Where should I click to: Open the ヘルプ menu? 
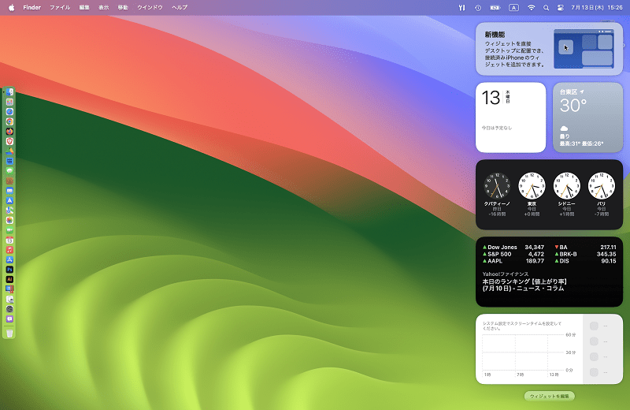[180, 7]
